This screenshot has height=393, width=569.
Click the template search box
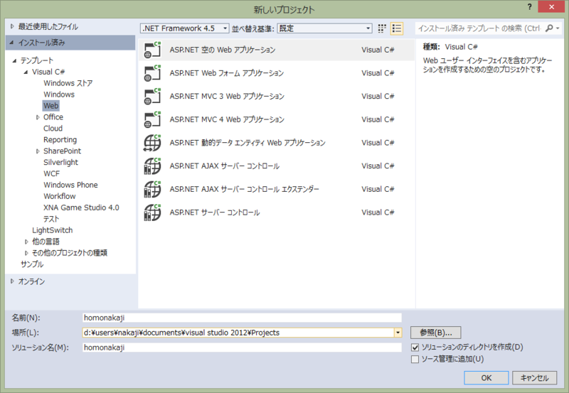479,28
